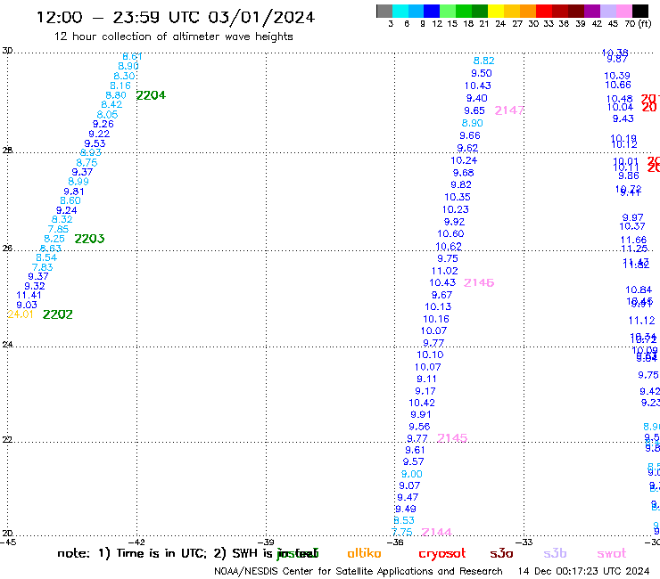Click the longitude axis label '-33'

click(524, 542)
